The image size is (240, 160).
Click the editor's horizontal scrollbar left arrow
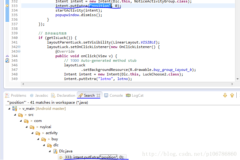[23, 84]
